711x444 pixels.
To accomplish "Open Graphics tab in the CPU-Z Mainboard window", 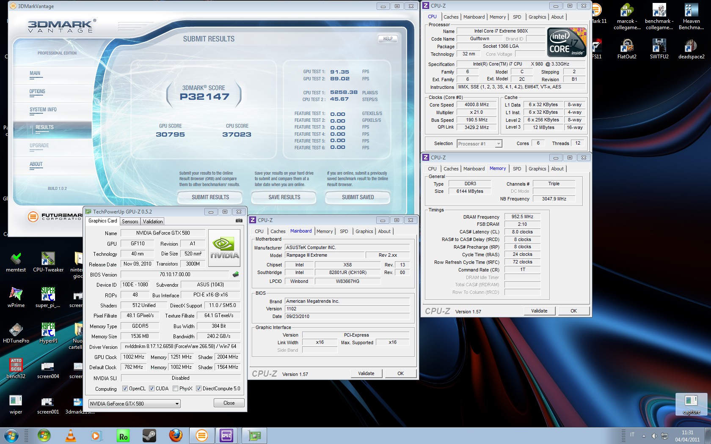I will [x=364, y=231].
